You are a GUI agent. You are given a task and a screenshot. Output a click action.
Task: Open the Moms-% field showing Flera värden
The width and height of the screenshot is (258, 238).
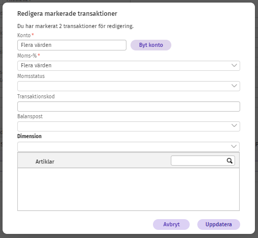click(x=128, y=66)
